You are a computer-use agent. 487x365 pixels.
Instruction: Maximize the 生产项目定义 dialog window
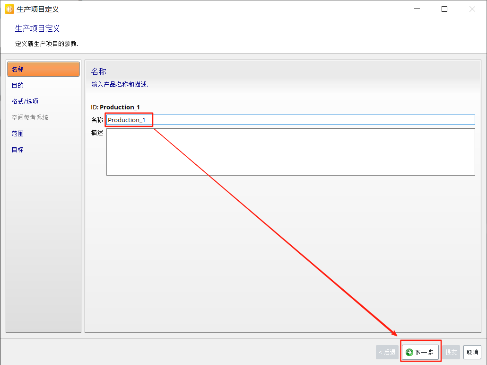pyautogui.click(x=444, y=9)
